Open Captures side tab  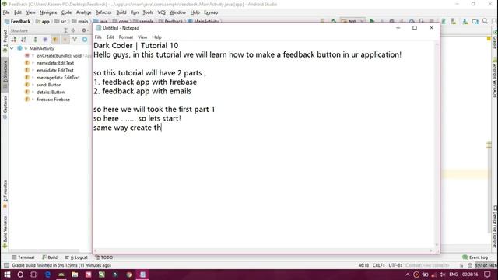[5, 107]
